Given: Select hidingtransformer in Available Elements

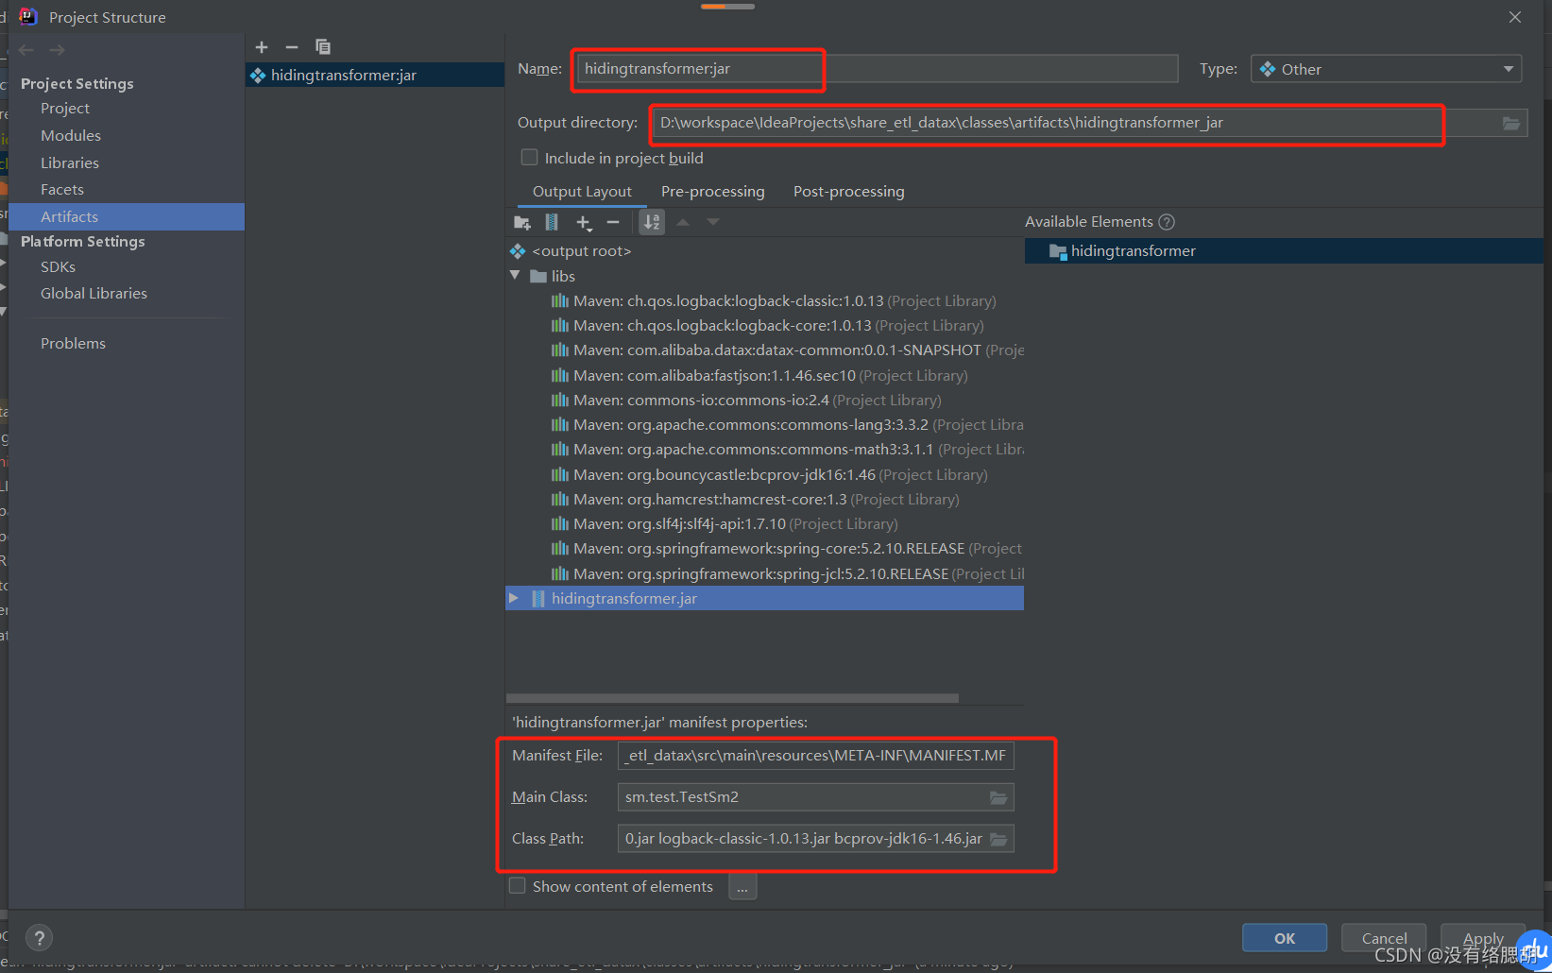Looking at the screenshot, I should click(x=1284, y=251).
